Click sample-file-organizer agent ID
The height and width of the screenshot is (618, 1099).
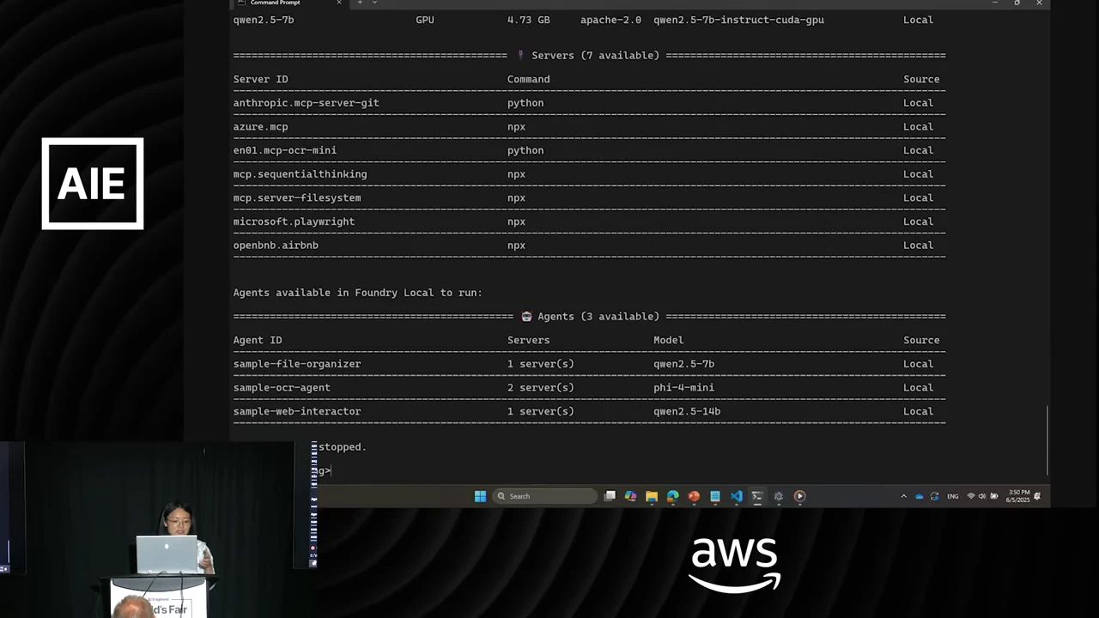point(297,364)
